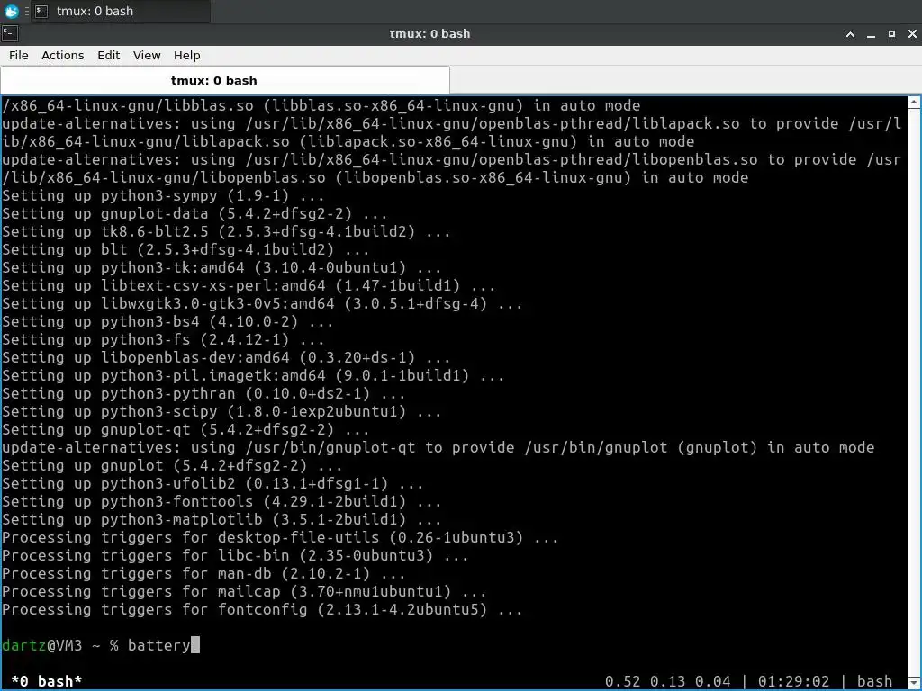This screenshot has height=691, width=922.
Task: Open the Help menu
Action: click(186, 55)
